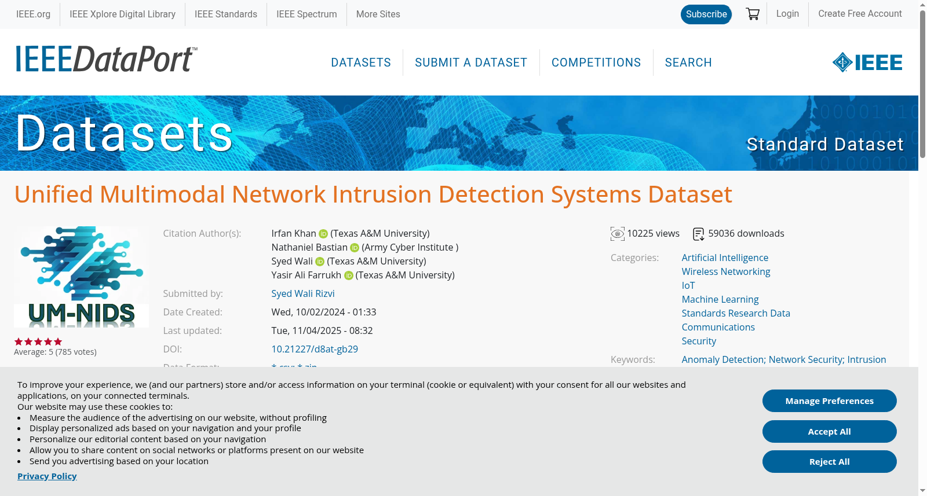Click the UM-NIDS dataset thumbnail
927x496 pixels.
[x=81, y=277]
